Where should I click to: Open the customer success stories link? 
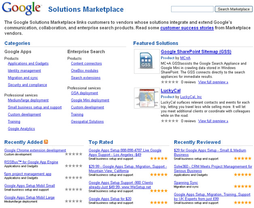point(187,28)
